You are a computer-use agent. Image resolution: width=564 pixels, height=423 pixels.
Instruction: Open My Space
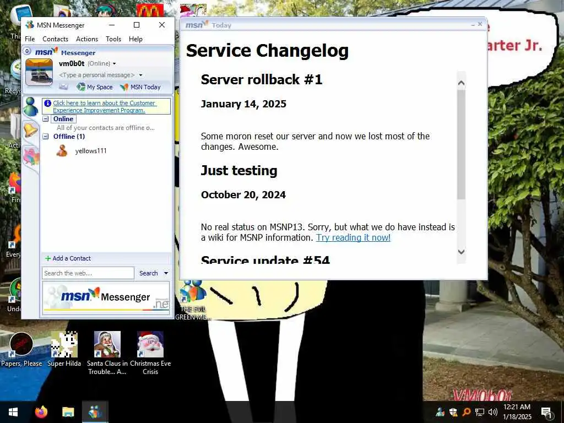pos(95,87)
